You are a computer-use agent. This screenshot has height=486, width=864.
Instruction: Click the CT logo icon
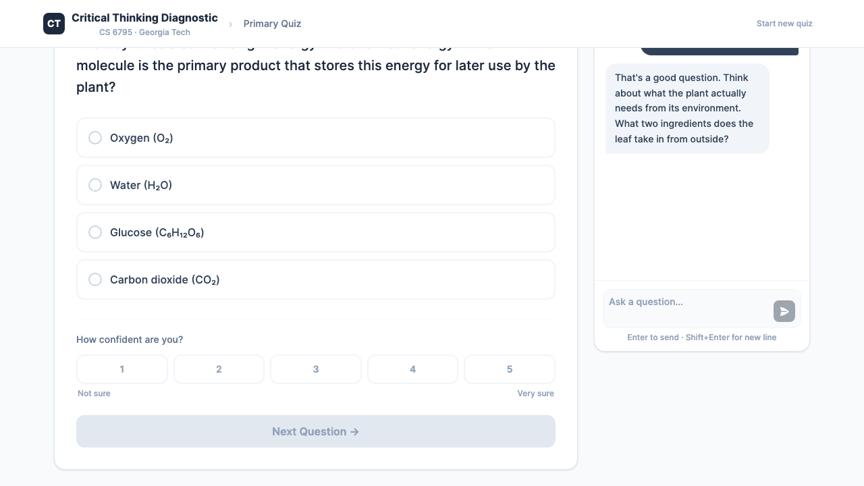[x=54, y=23]
